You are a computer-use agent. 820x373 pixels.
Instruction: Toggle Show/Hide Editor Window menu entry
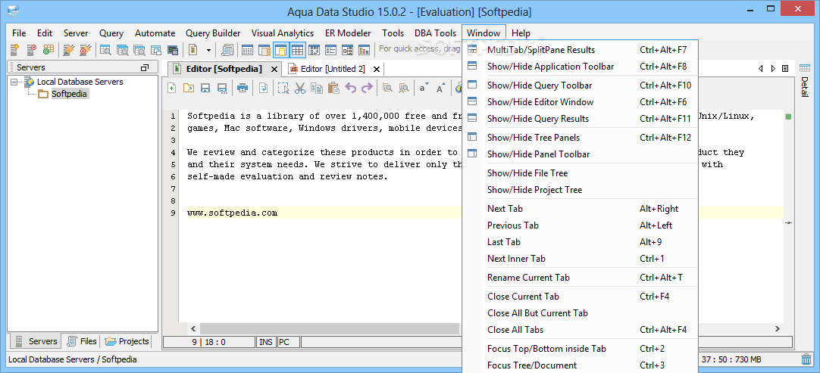pyautogui.click(x=580, y=102)
